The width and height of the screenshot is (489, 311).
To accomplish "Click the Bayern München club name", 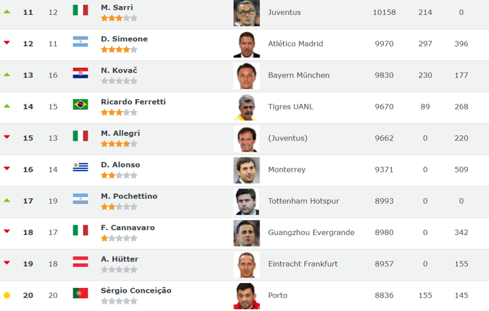I will point(299,75).
